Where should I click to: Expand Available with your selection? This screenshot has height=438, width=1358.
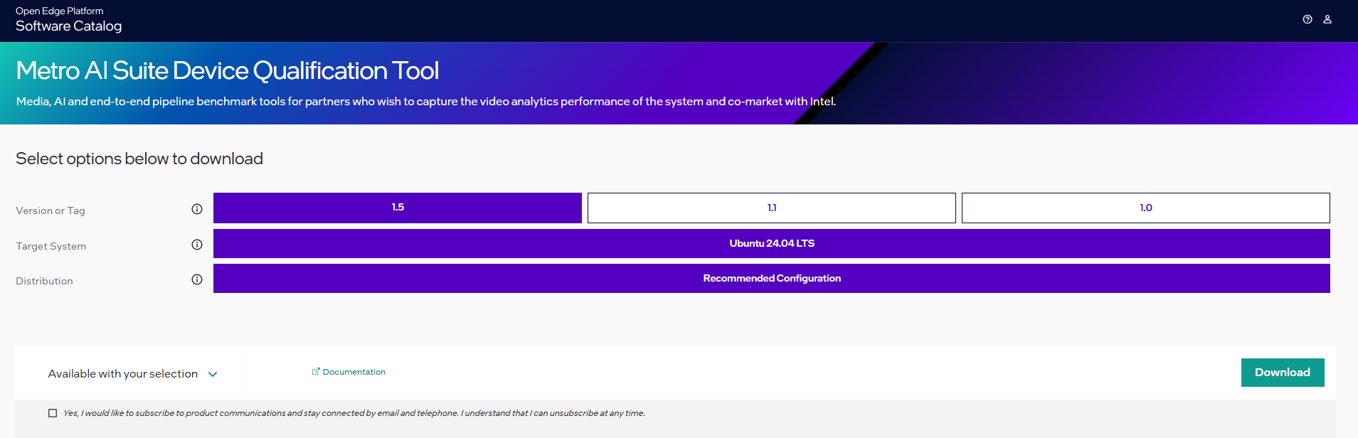(x=133, y=374)
